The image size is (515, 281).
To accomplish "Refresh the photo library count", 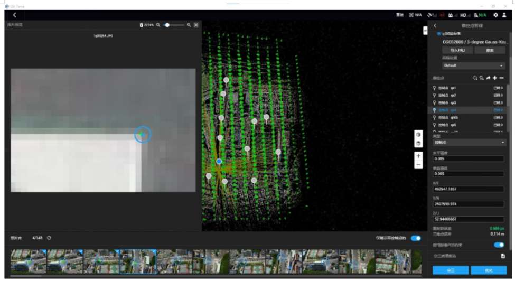I will 49,238.
